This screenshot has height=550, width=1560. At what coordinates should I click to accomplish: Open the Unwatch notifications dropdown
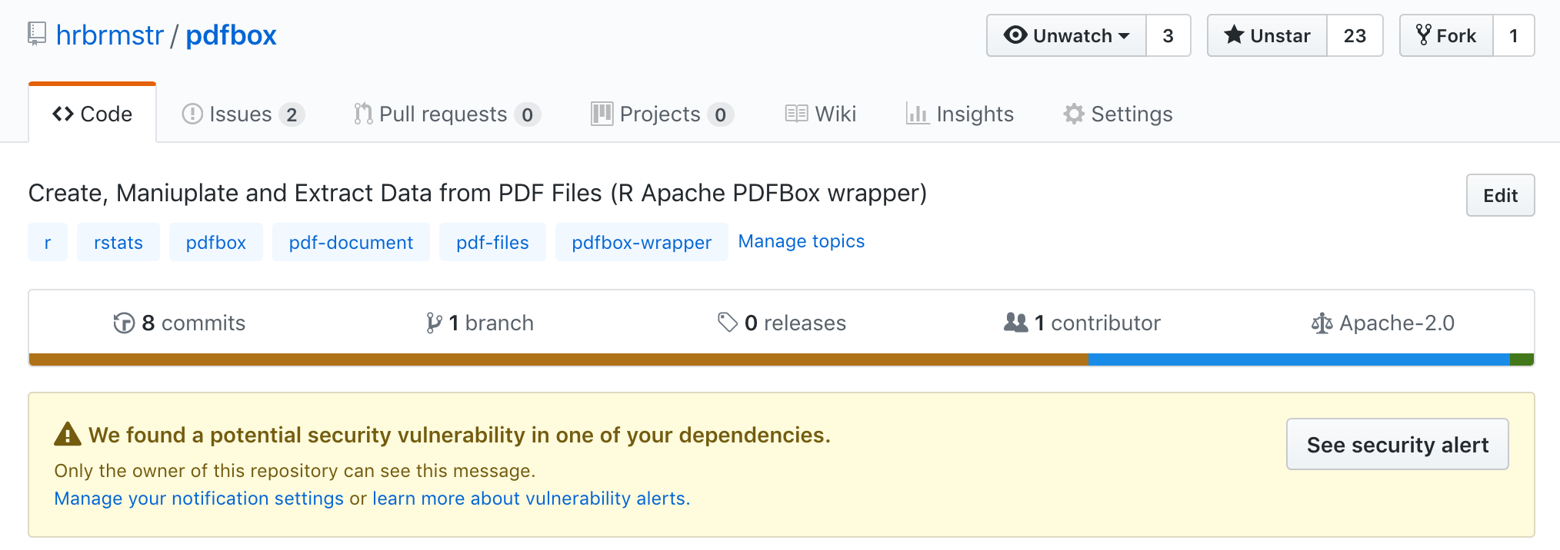pos(1066,35)
